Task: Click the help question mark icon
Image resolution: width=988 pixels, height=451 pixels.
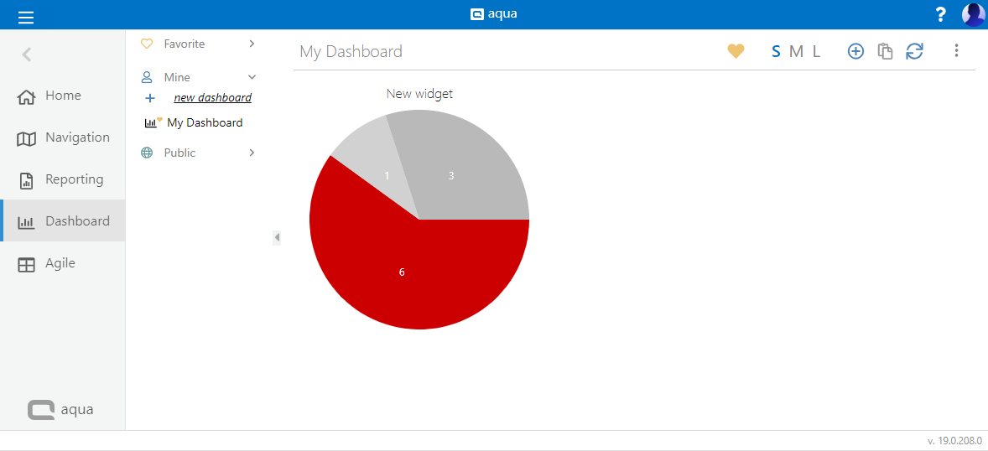Action: tap(940, 15)
